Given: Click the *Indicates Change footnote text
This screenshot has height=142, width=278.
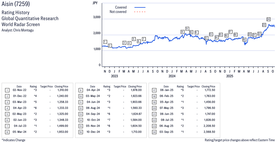Looking at the screenshot, I should tap(13, 140).
